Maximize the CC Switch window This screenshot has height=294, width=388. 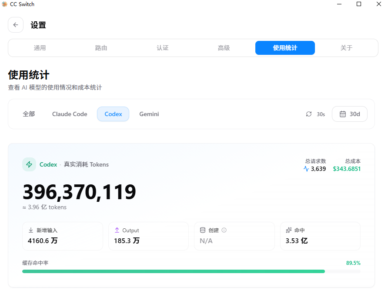click(359, 4)
